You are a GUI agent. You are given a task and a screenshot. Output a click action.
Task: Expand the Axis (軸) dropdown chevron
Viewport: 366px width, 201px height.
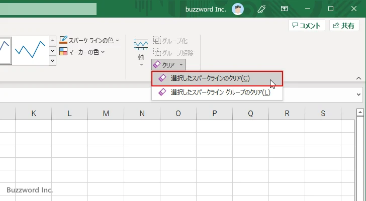click(141, 65)
